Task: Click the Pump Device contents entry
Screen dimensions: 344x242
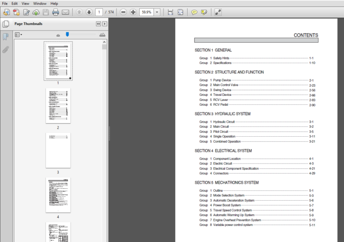Action: [257, 80]
